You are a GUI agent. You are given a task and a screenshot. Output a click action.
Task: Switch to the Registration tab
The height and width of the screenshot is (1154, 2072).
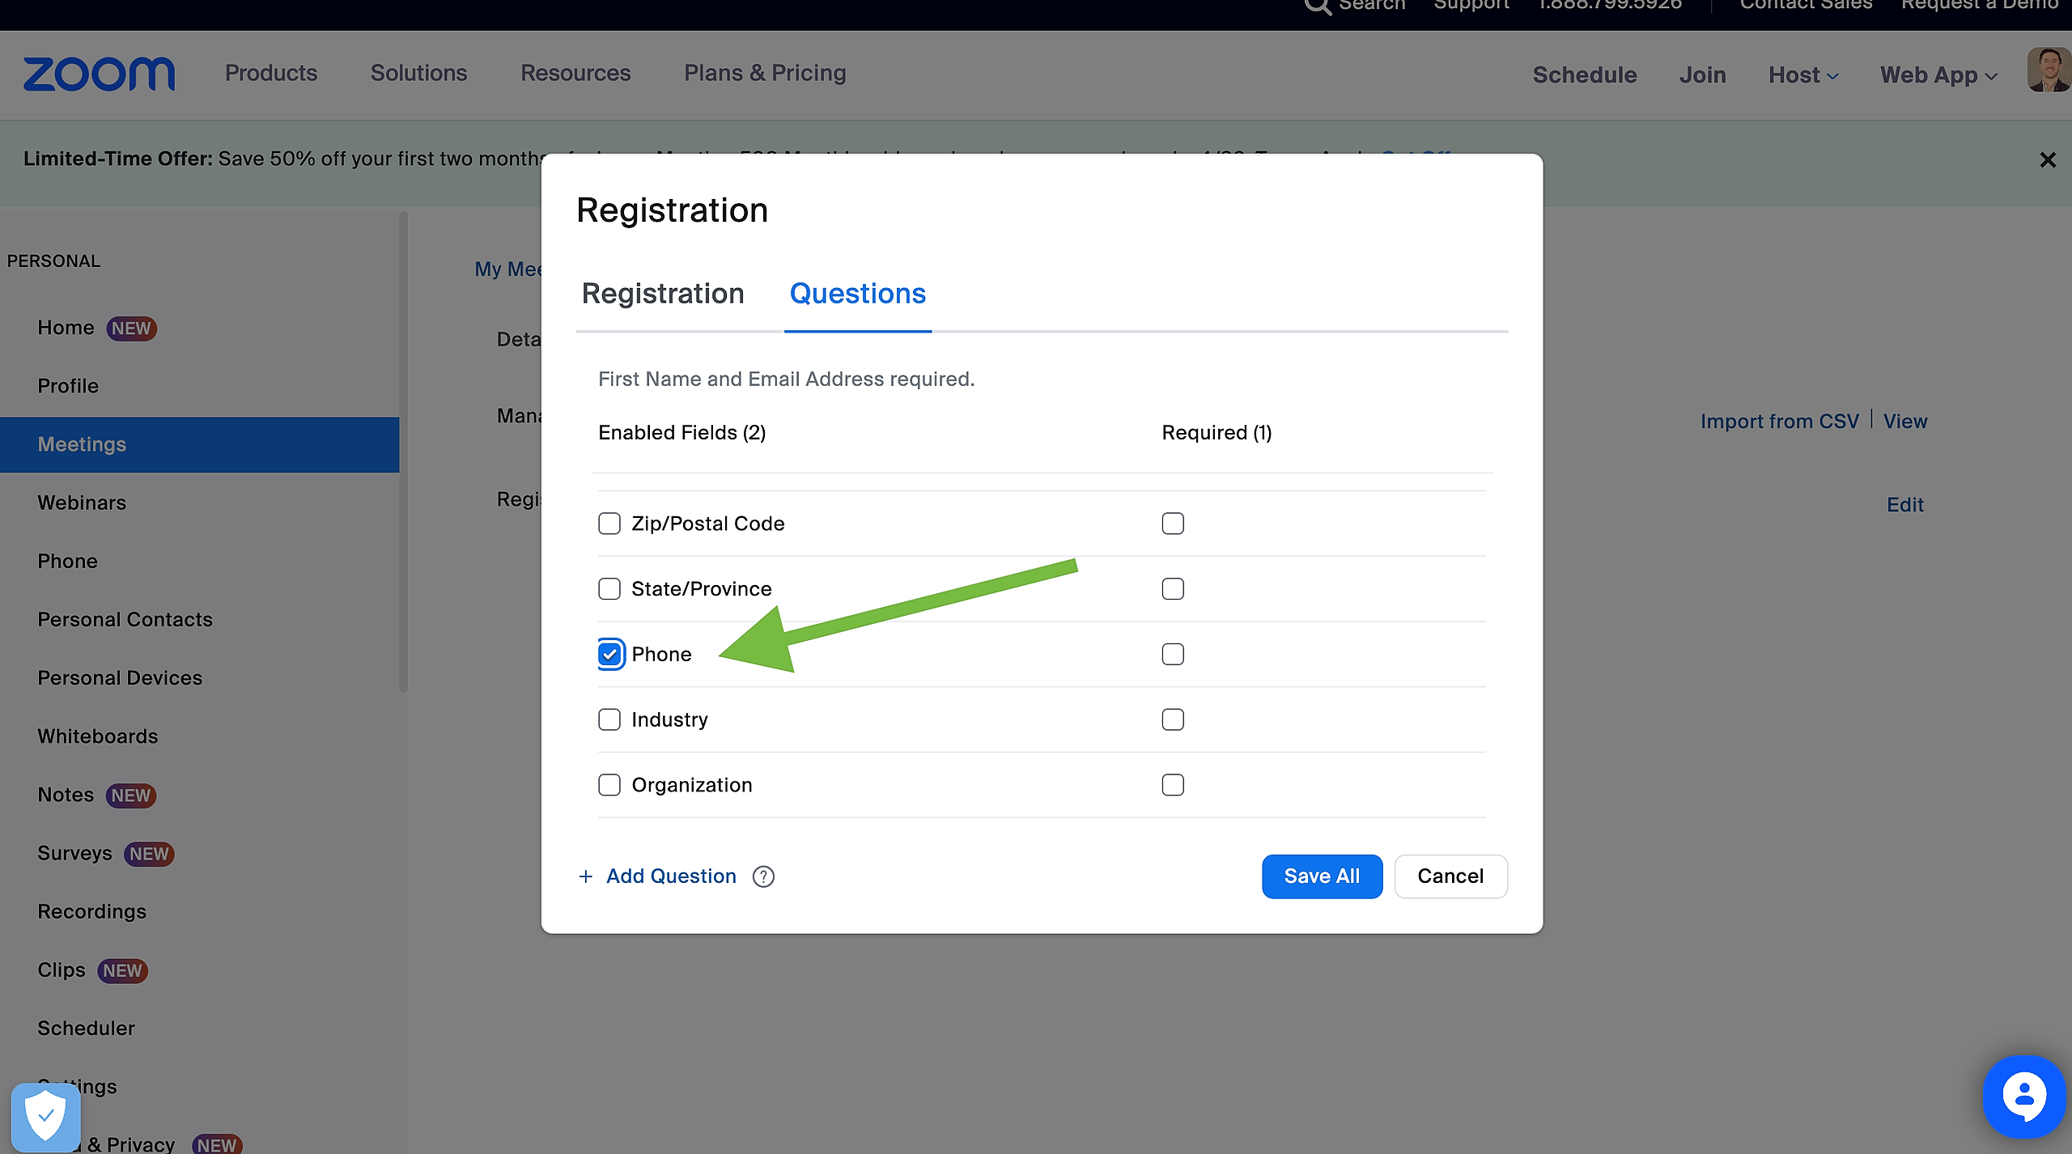[663, 294]
